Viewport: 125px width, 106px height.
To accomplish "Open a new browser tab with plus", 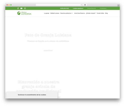I will point(118,6).
